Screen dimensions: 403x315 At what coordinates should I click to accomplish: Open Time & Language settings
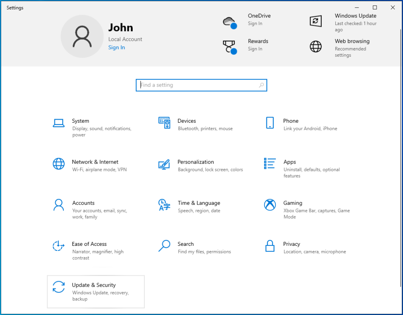point(199,206)
